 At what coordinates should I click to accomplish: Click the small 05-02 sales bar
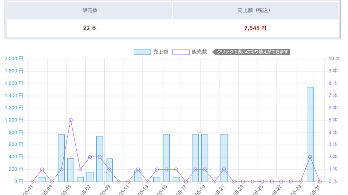(x=42, y=179)
